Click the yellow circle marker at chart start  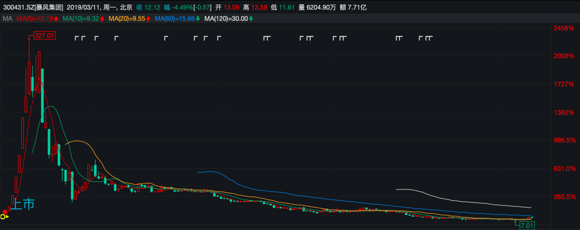pos(3,217)
